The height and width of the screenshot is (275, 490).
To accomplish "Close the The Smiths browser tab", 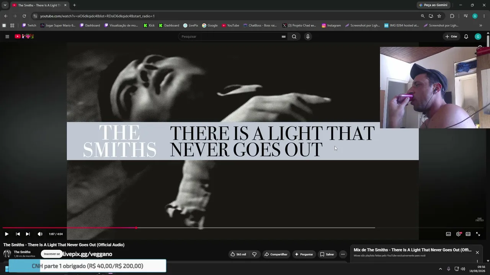I will pyautogui.click(x=65, y=5).
